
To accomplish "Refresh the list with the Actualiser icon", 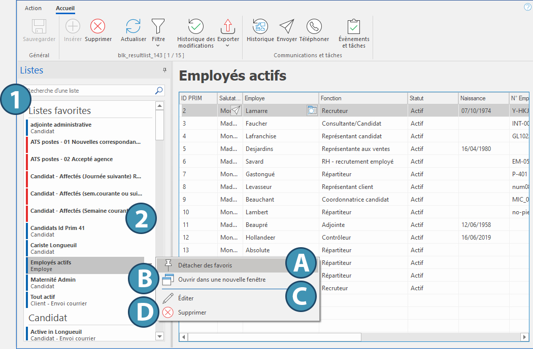I will (x=133, y=26).
